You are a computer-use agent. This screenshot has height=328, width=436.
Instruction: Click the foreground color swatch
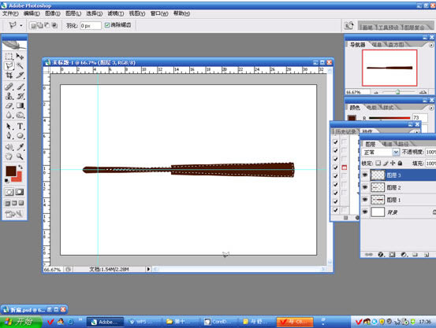[x=11, y=171]
